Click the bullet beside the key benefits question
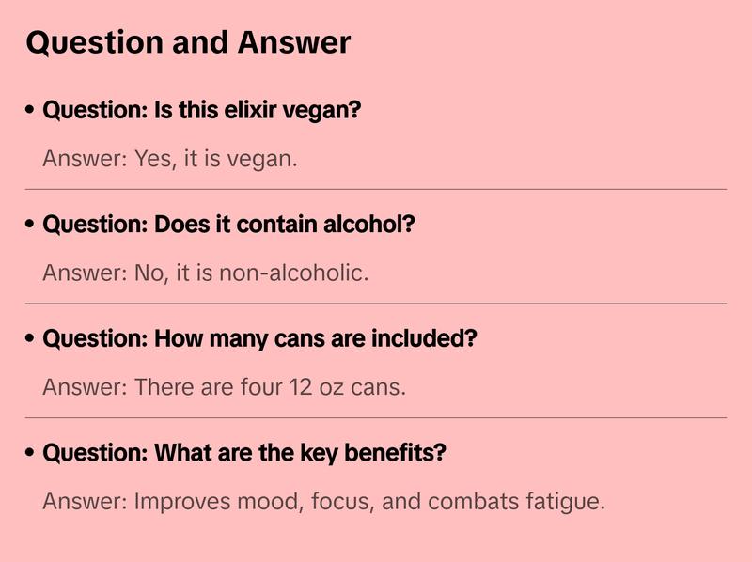 31,453
